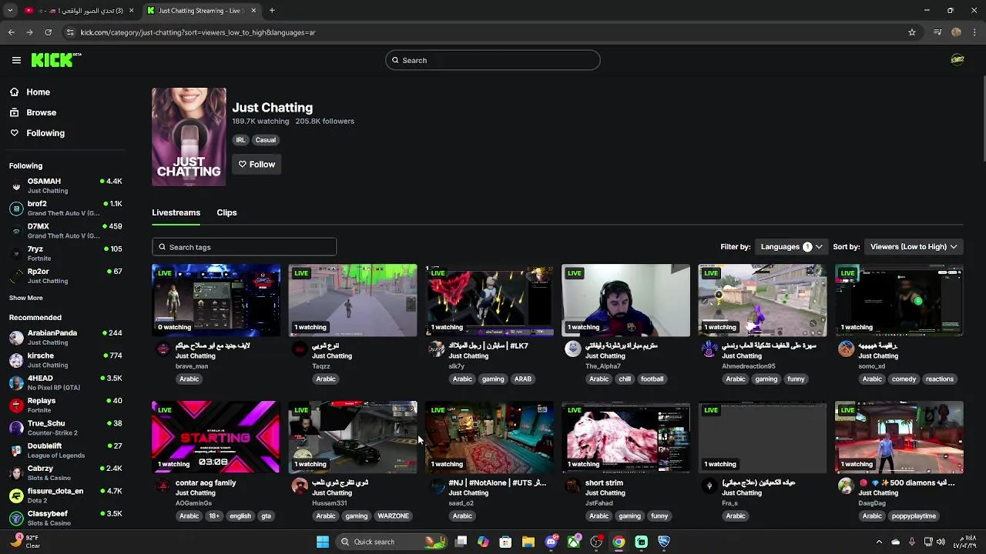Open the user profile avatar menu
This screenshot has width=986, height=554.
[957, 60]
